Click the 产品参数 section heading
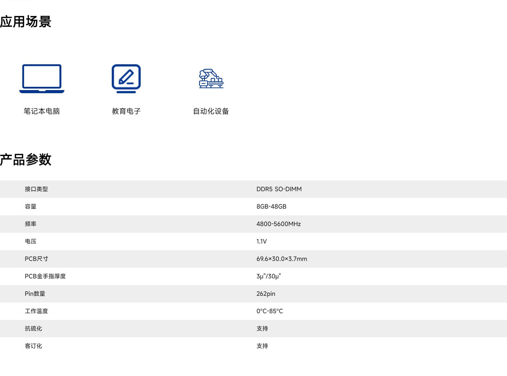The height and width of the screenshot is (376, 507). (26, 160)
